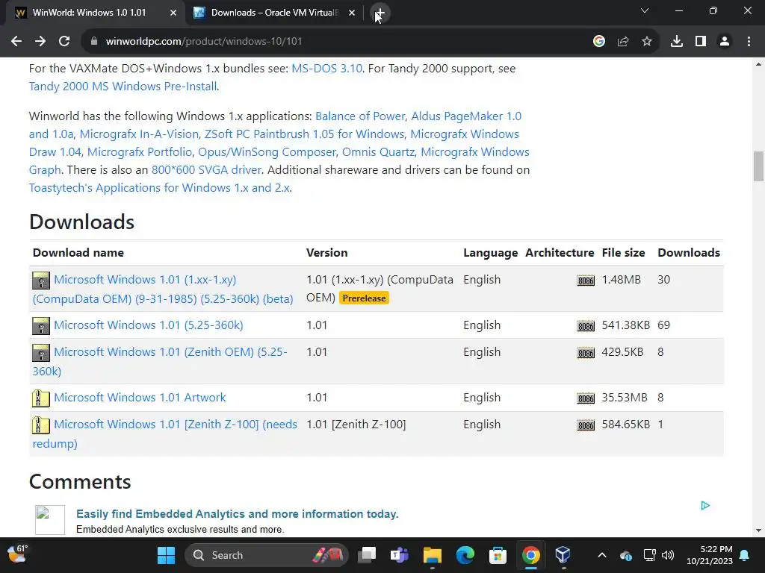This screenshot has width=765, height=573.
Task: Open a new tab with plus button
Action: pos(380,13)
